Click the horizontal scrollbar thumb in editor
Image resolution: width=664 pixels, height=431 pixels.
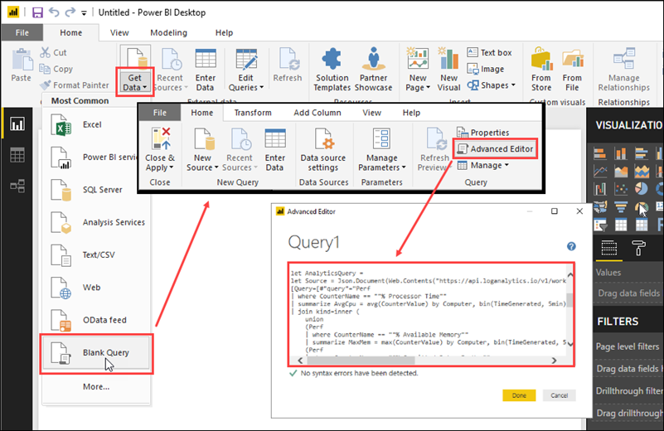[361, 361]
